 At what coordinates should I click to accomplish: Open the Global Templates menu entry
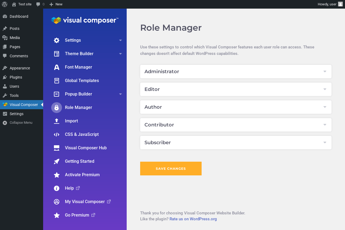coord(85,81)
